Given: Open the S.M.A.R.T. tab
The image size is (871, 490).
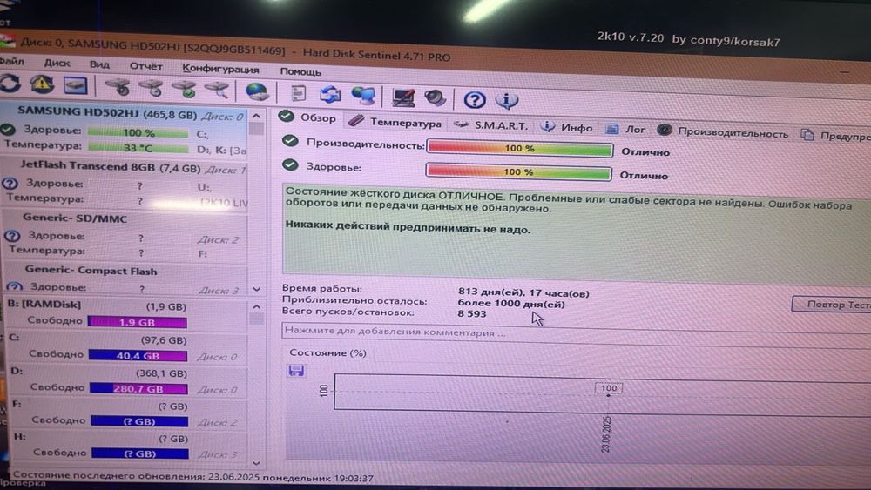Looking at the screenshot, I should point(490,125).
